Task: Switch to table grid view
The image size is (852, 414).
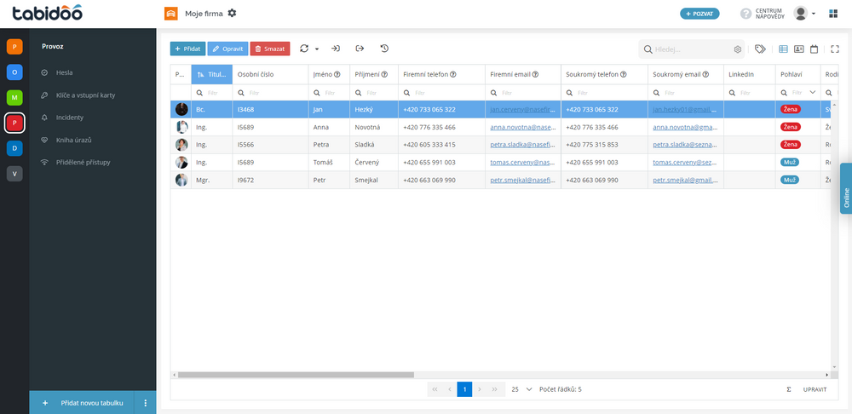Action: [x=783, y=49]
